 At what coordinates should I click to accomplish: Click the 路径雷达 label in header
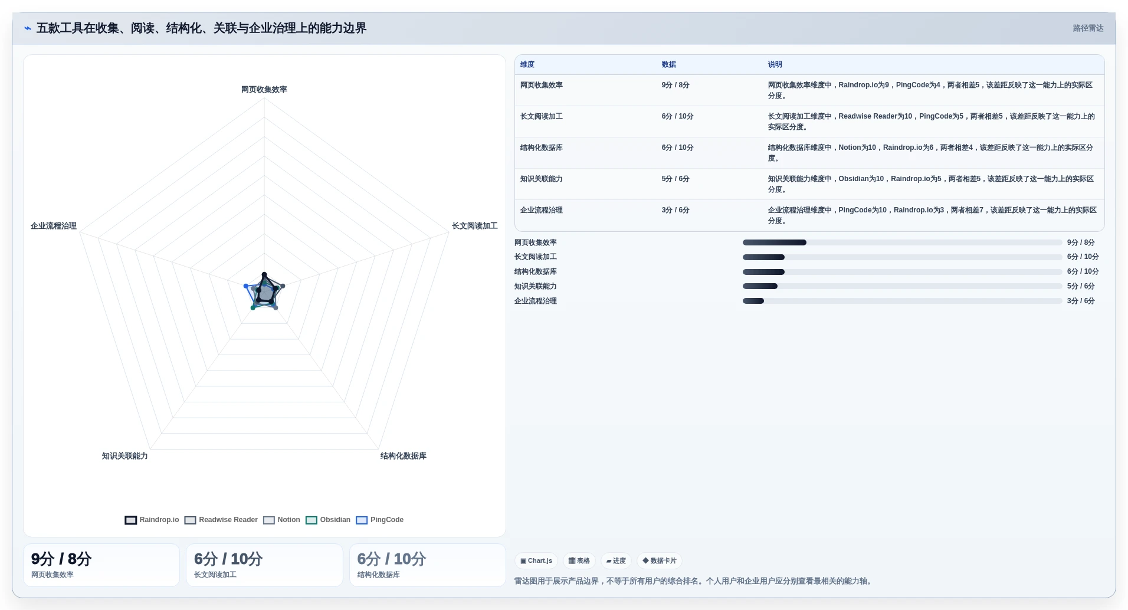coord(1088,28)
